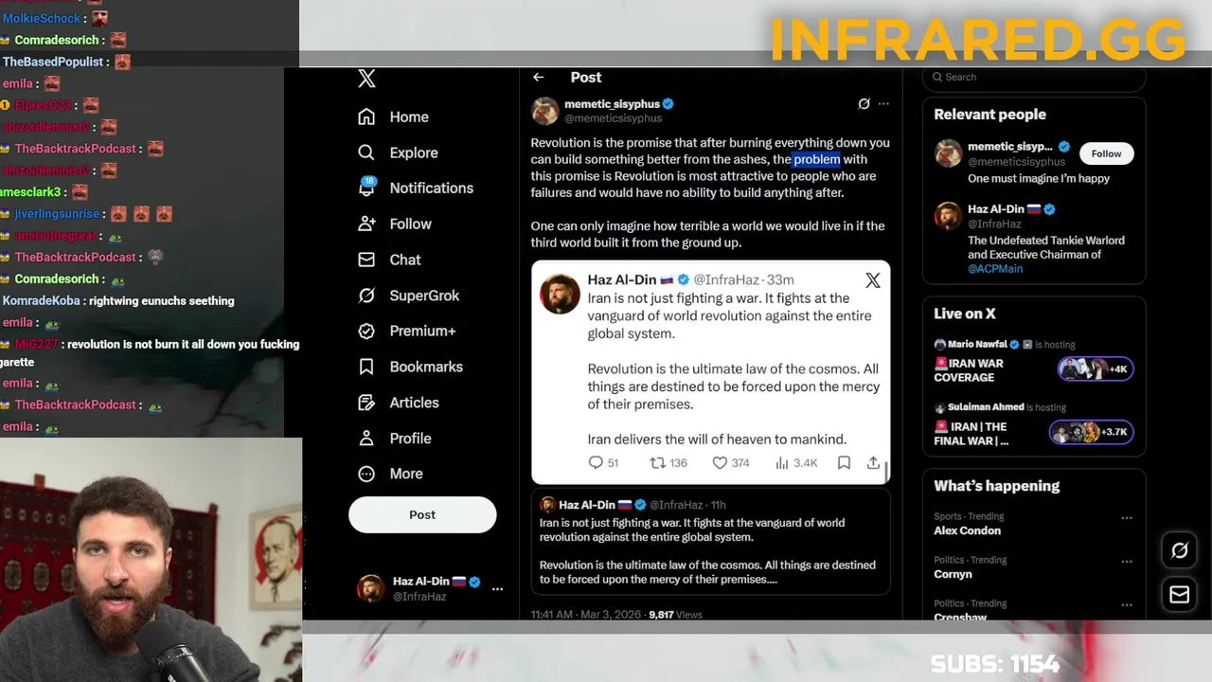Click Haz Al-Din account avatar at sidebar bottom
Screen dimensions: 1212x682
(x=370, y=588)
